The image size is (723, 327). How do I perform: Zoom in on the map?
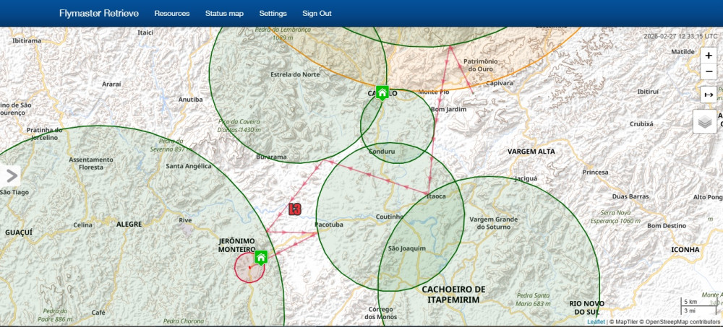click(x=708, y=56)
